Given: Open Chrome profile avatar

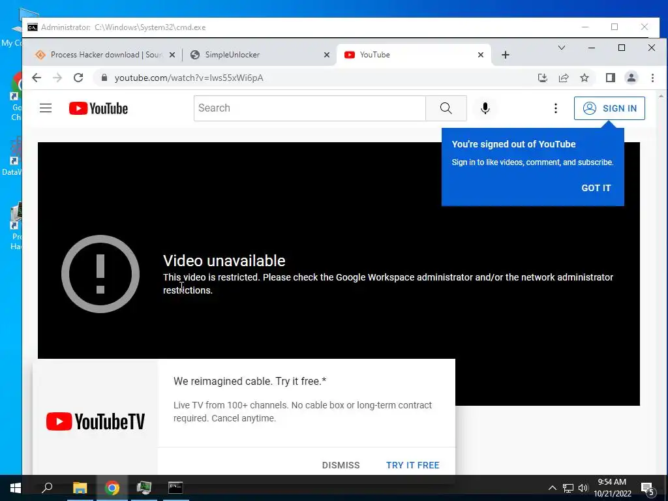Looking at the screenshot, I should pos(631,78).
